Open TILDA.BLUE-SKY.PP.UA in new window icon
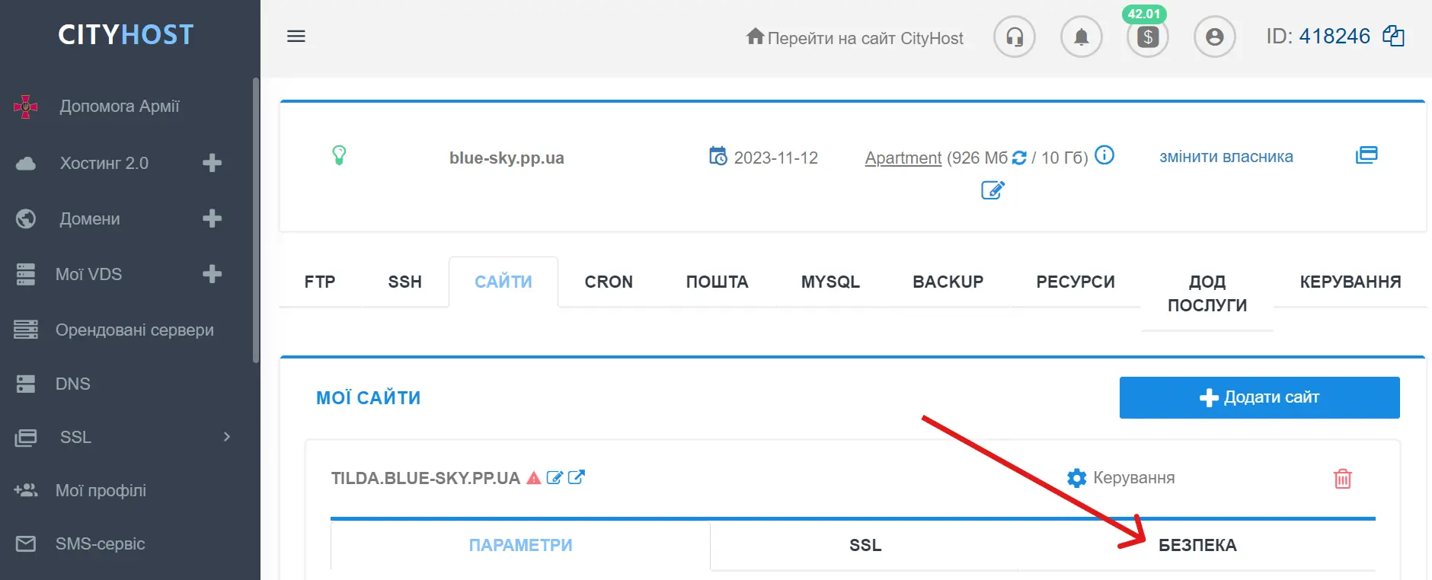The width and height of the screenshot is (1432, 580). (577, 477)
